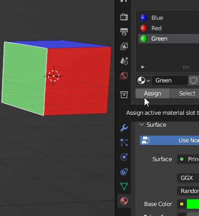Open the World properties tab
Image resolution: width=199 pixels, height=216 pixels.
[124, 76]
